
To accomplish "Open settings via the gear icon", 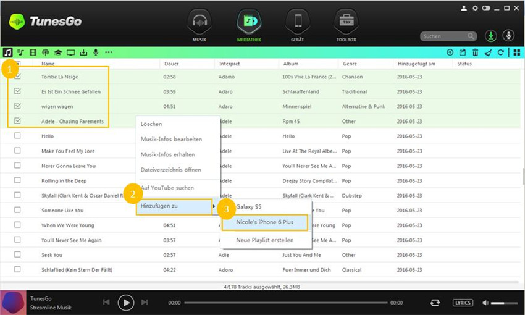I will [x=475, y=8].
